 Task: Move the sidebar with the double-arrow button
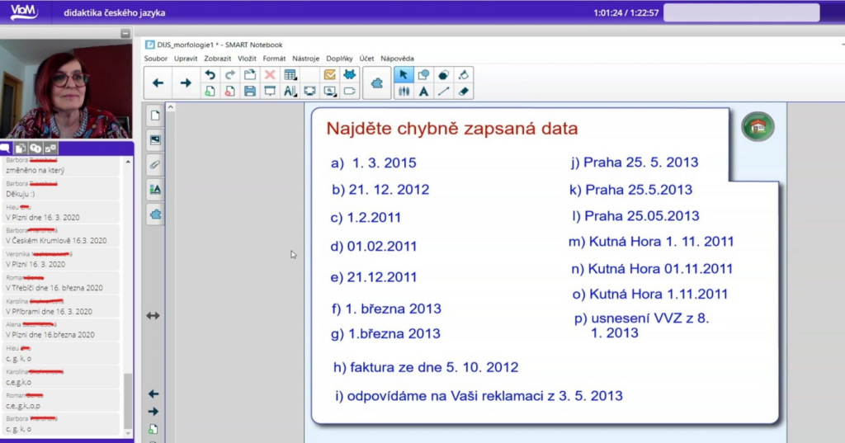153,316
